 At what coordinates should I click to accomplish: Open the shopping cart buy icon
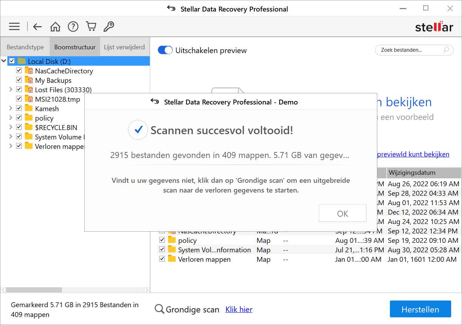tap(91, 27)
